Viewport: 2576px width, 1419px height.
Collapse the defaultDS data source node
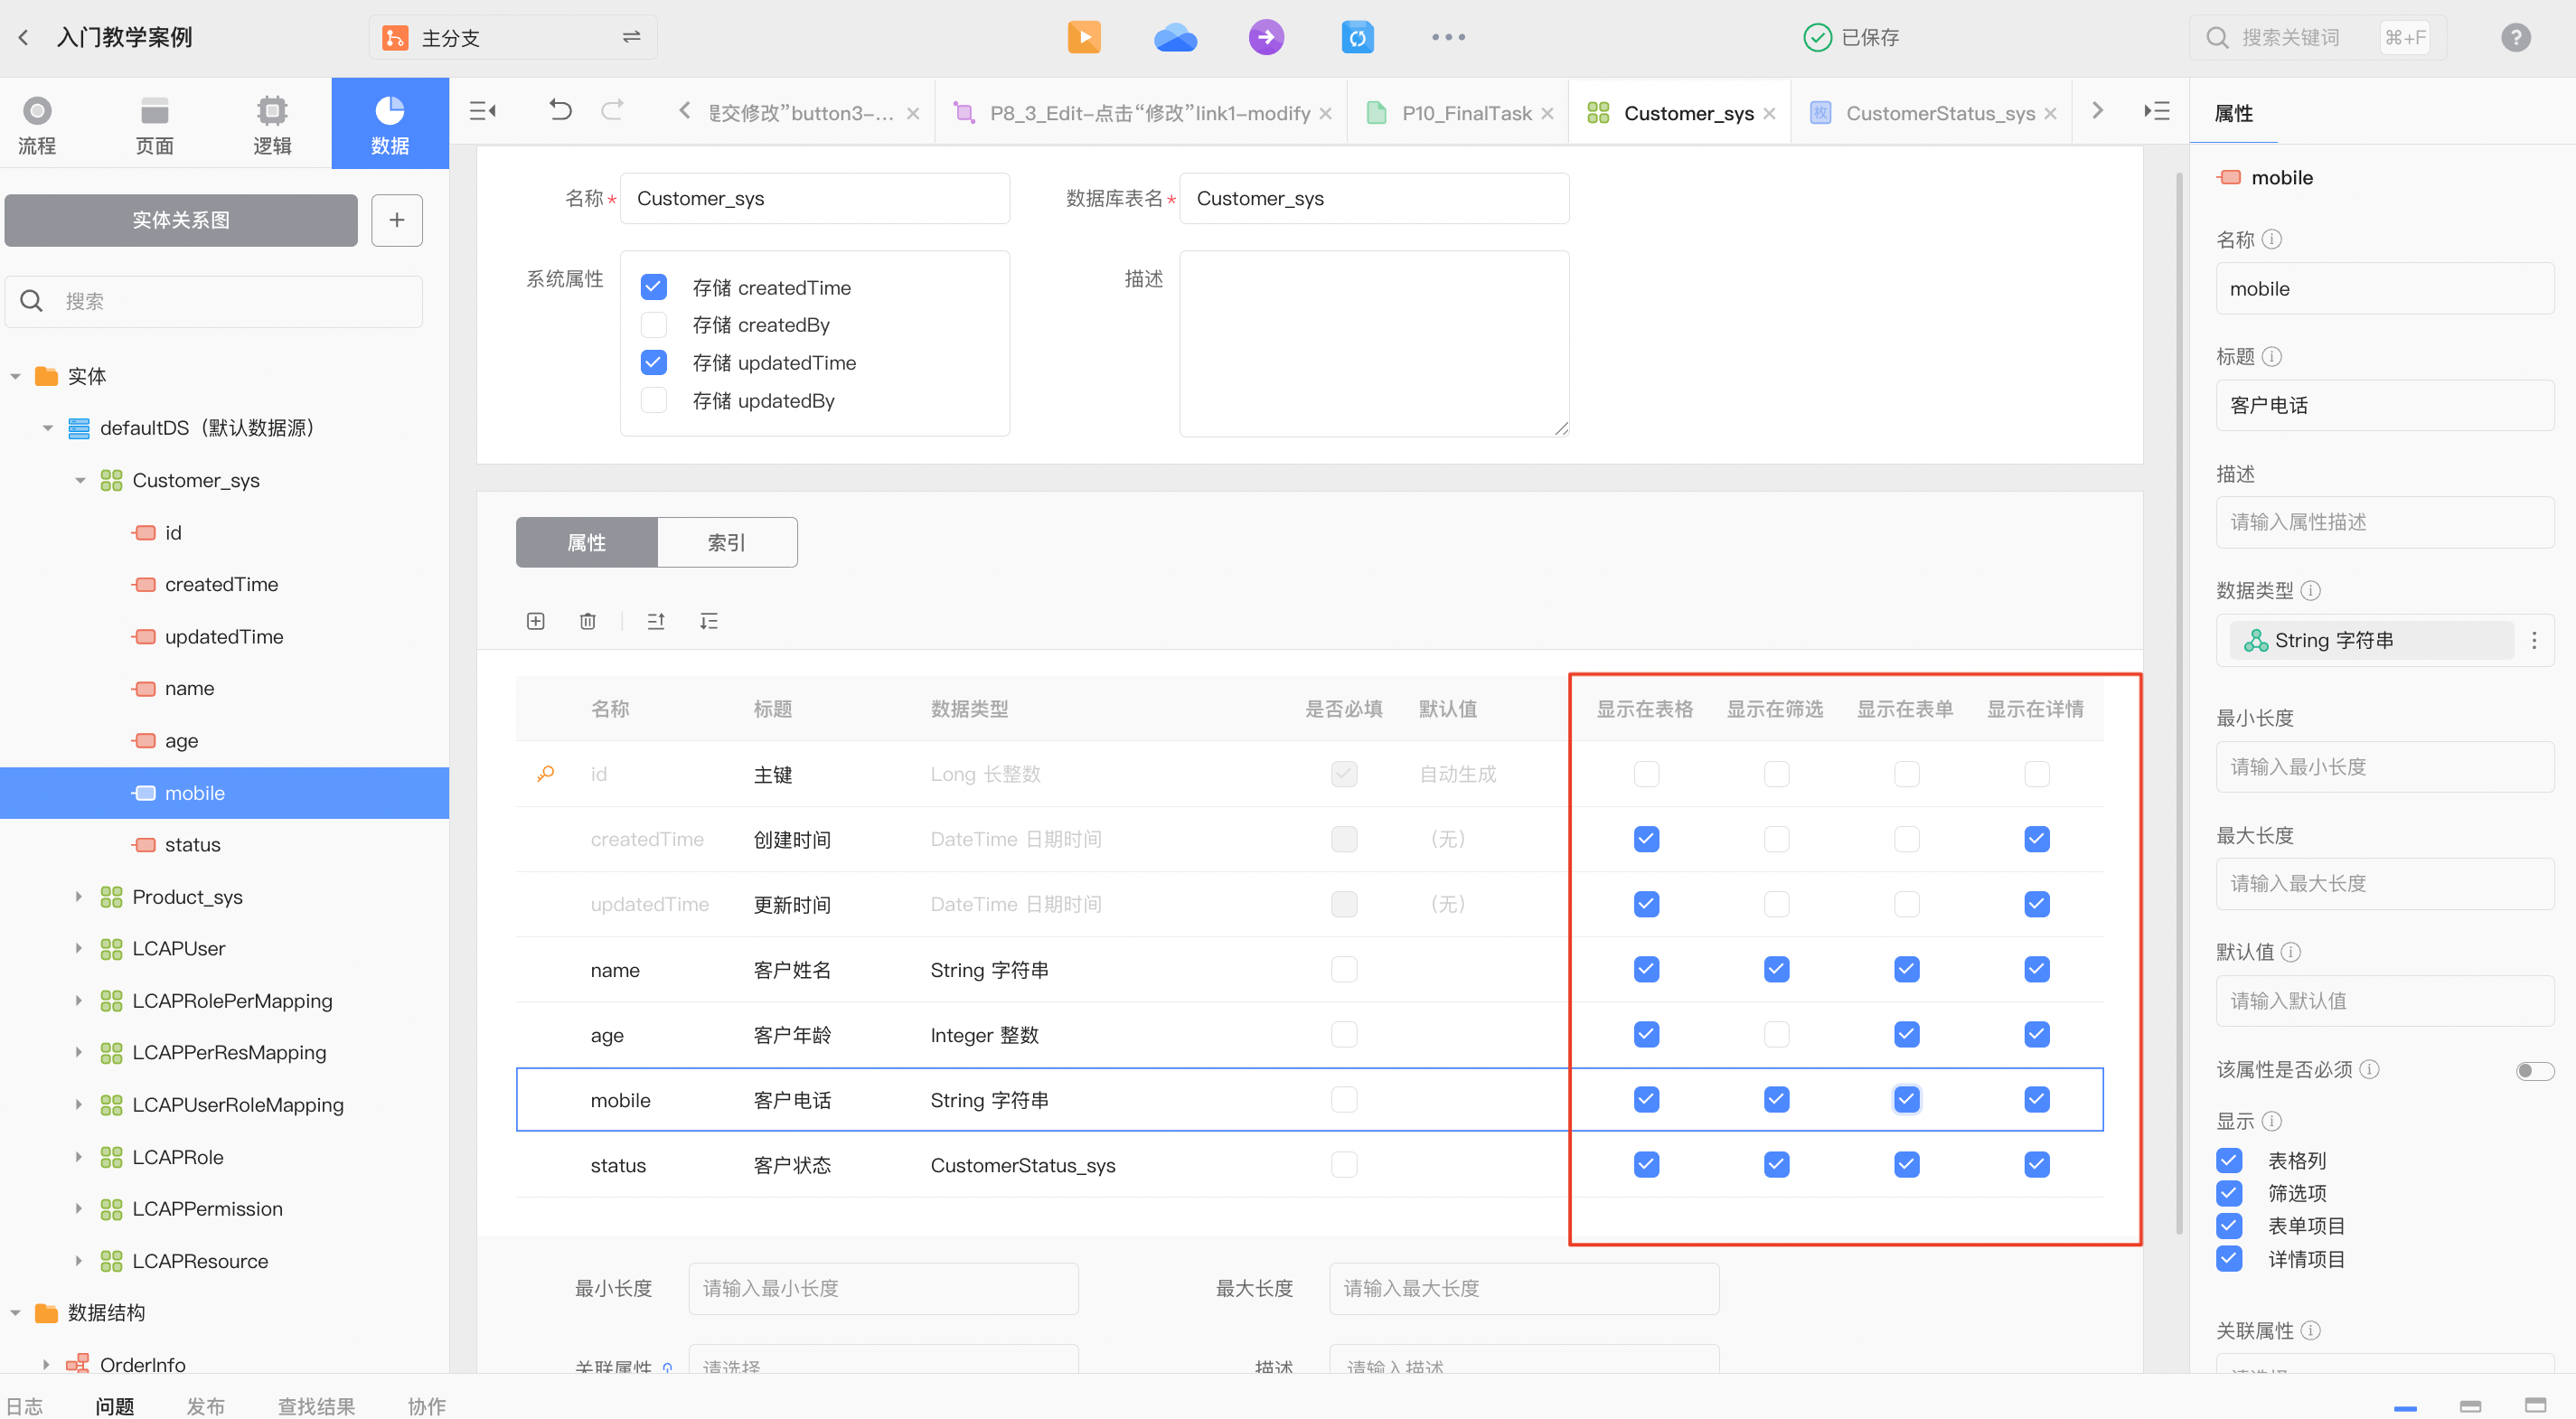tap(48, 428)
